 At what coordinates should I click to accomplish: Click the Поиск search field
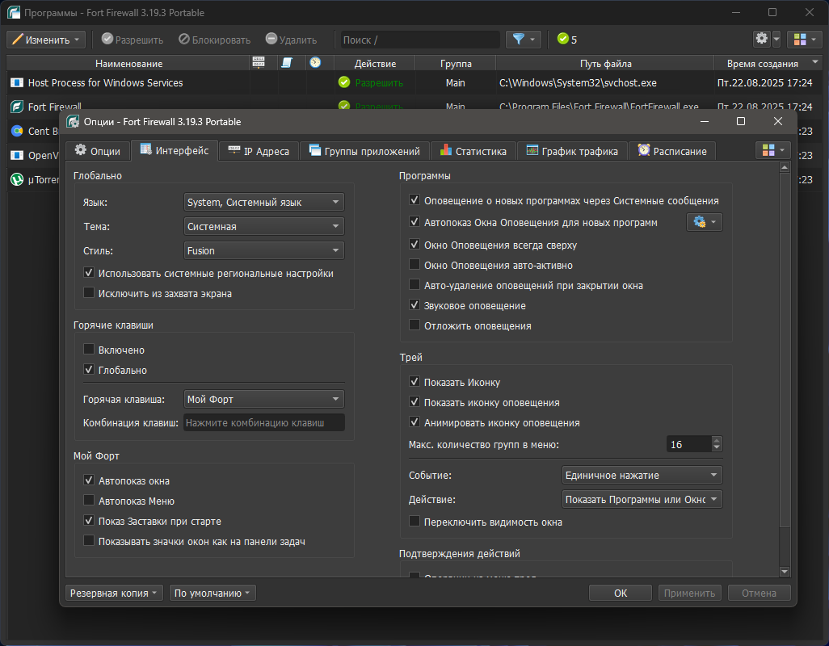420,40
